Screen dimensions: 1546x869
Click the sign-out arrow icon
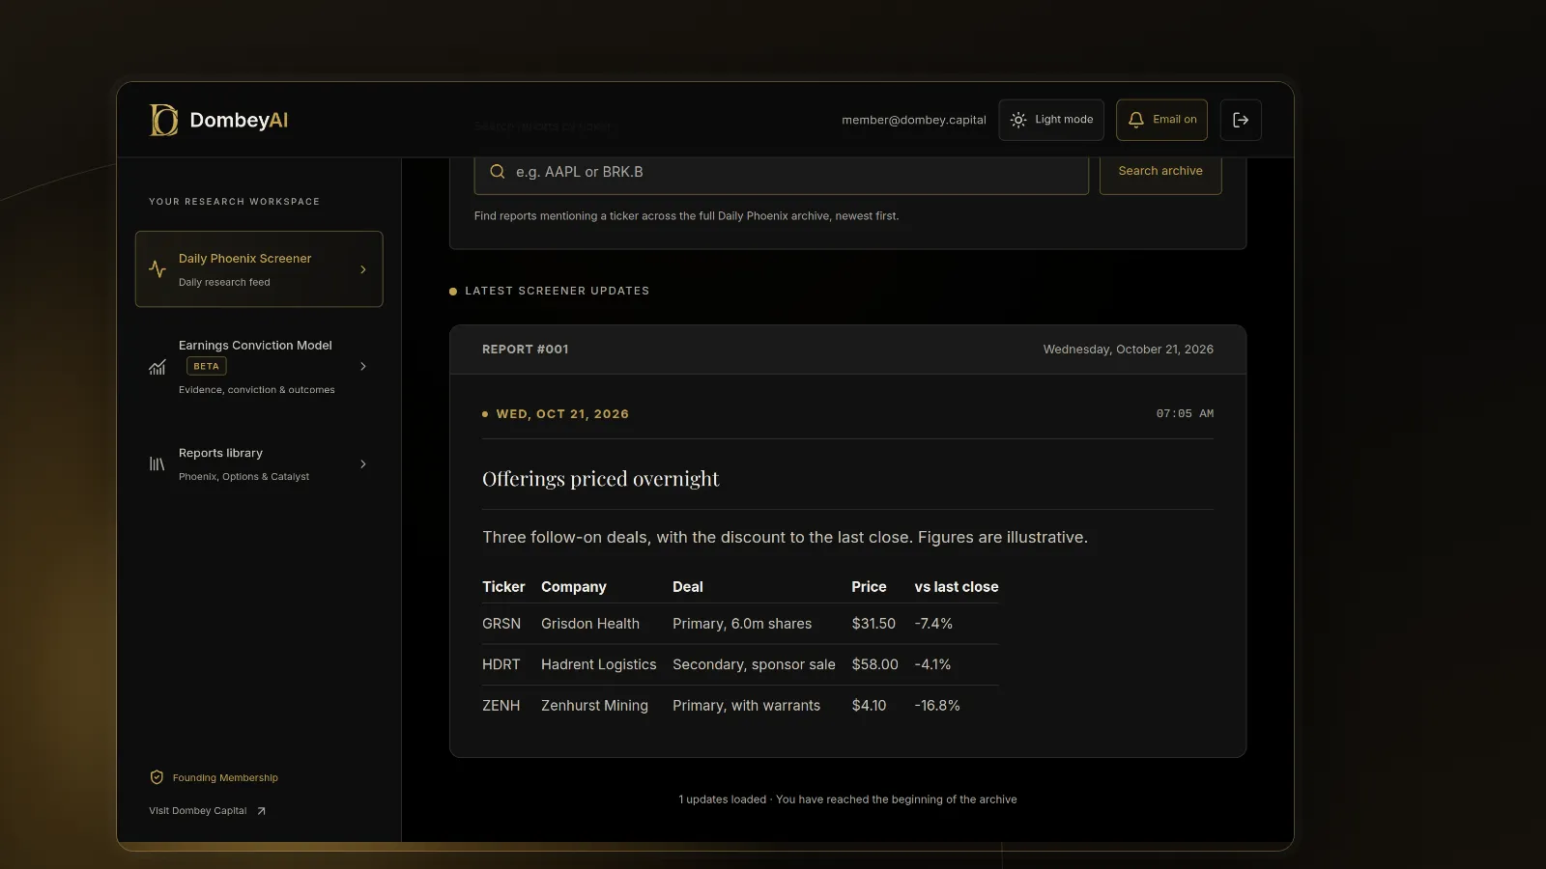tap(1241, 120)
